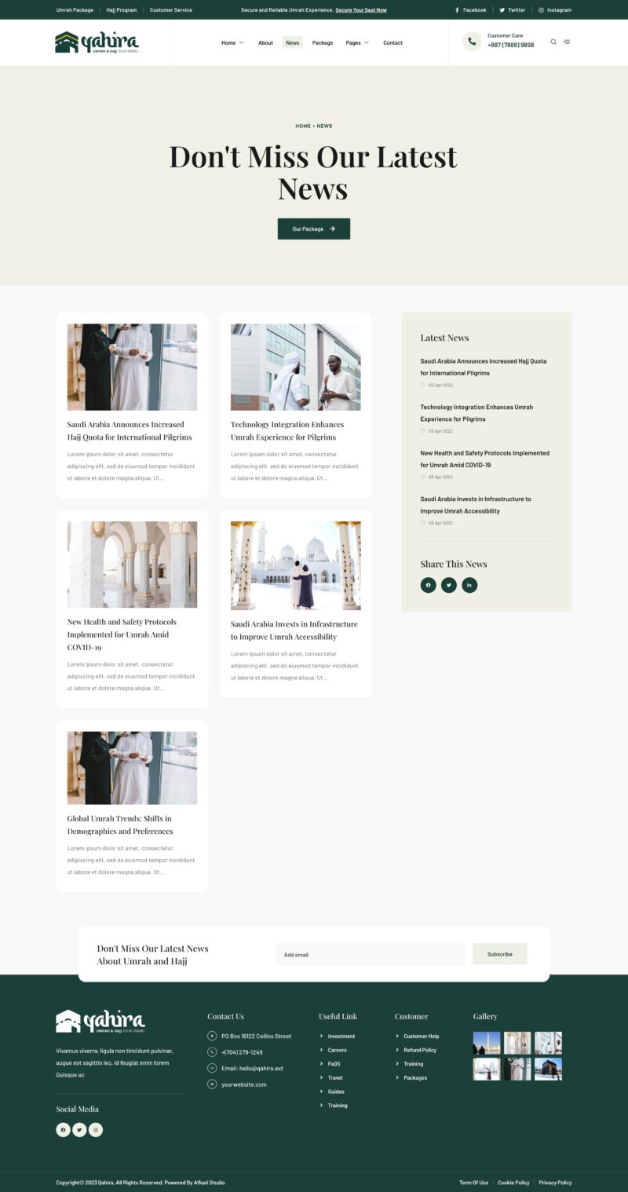The width and height of the screenshot is (628, 1192).
Task: Share via Facebook icon in sidebar
Action: pyautogui.click(x=428, y=585)
